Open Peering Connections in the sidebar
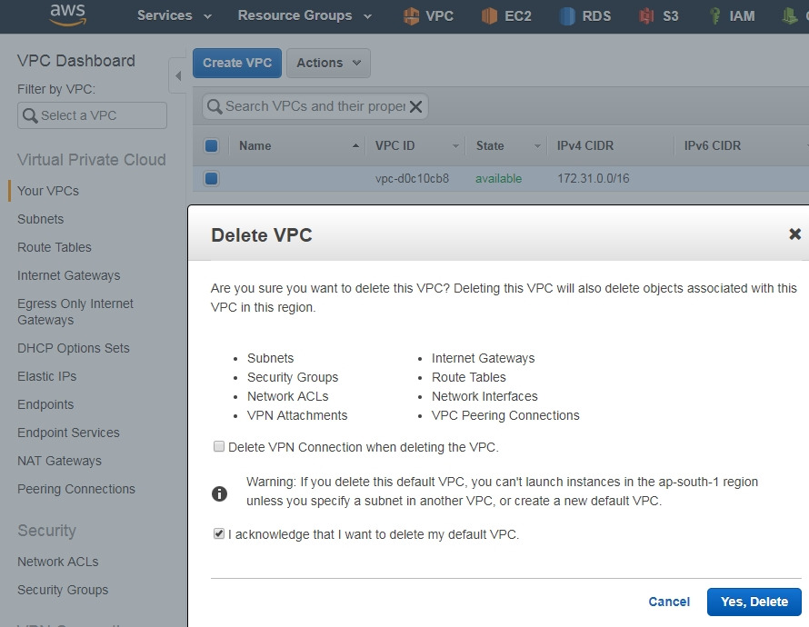 click(x=76, y=489)
